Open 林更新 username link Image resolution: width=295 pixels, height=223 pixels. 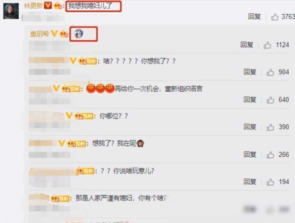tap(33, 5)
